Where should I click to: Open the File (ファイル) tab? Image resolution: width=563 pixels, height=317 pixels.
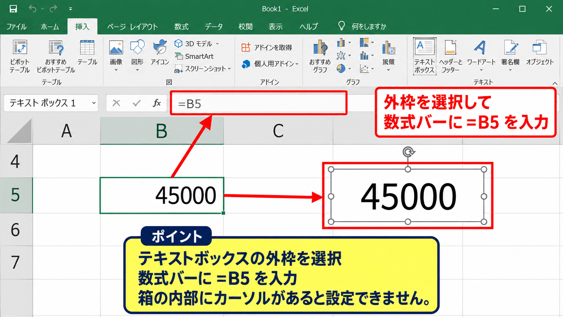(x=16, y=27)
